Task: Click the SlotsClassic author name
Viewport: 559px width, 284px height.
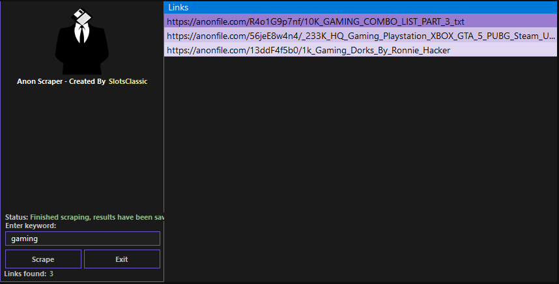Action: (x=128, y=81)
